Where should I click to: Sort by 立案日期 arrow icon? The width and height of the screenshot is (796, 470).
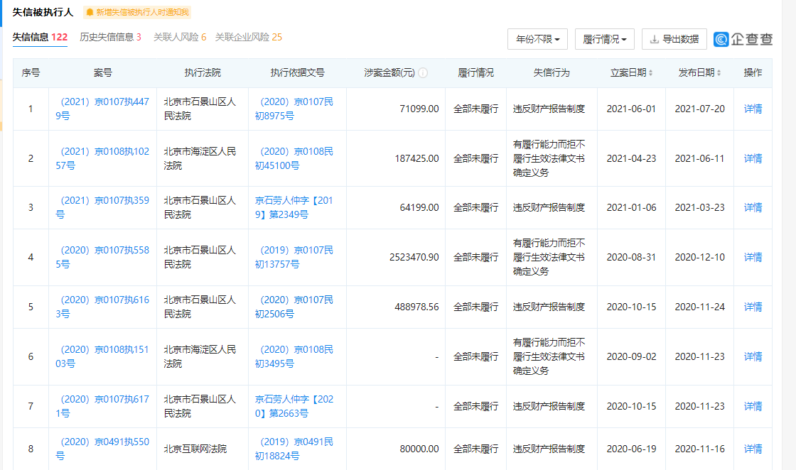pos(650,73)
